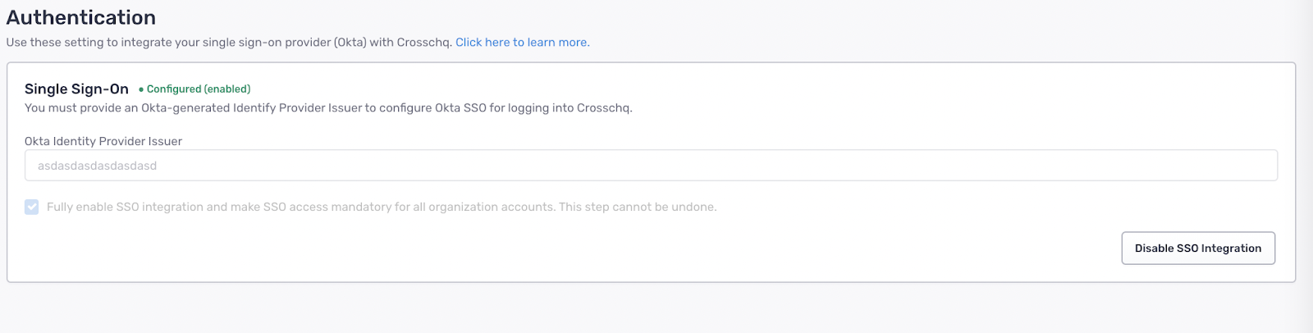Toggle the mandatory SSO access checkbox
The width and height of the screenshot is (1313, 333).
32,207
